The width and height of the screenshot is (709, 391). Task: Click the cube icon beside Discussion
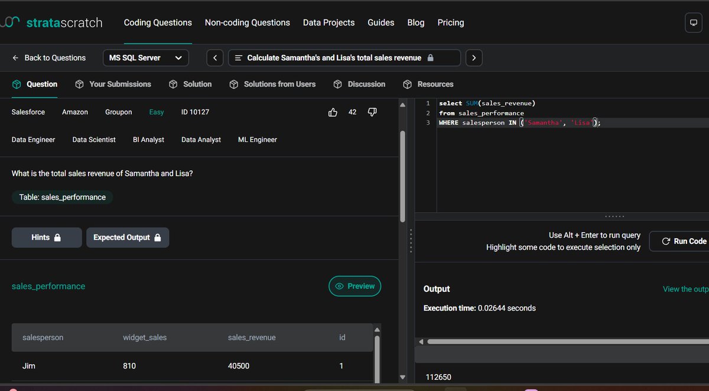pyautogui.click(x=338, y=84)
